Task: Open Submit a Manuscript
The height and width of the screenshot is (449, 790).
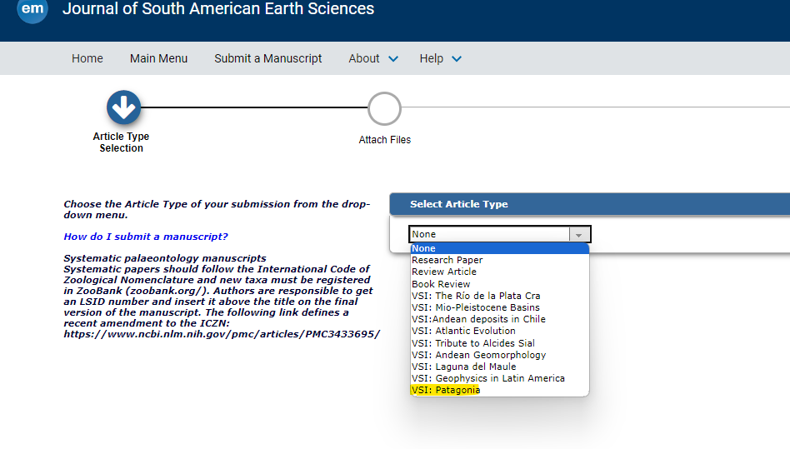Action: [x=268, y=58]
